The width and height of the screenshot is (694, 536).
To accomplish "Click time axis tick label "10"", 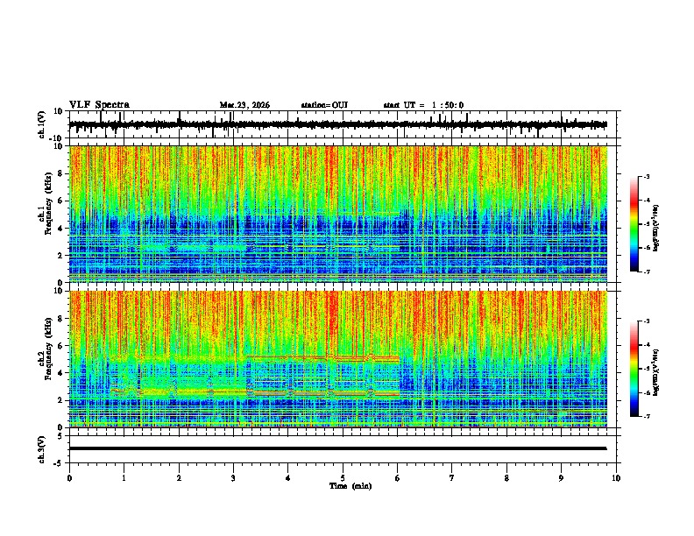I will click(x=616, y=478).
